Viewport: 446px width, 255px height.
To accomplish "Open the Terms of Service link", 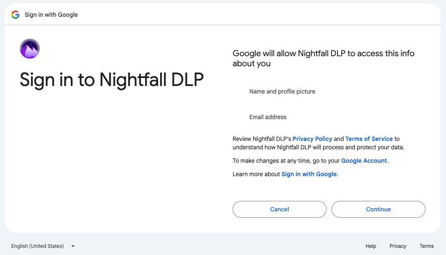I will 369,139.
